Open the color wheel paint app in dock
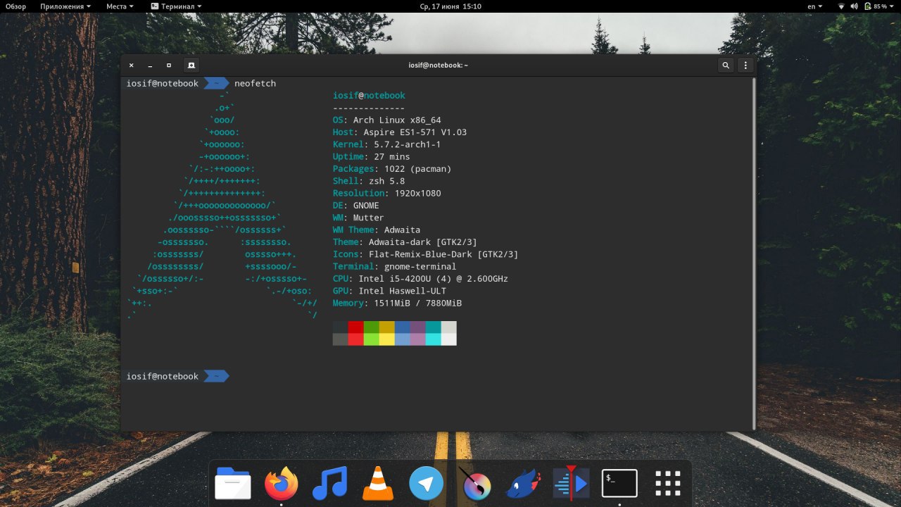This screenshot has height=507, width=901. pyautogui.click(x=475, y=484)
